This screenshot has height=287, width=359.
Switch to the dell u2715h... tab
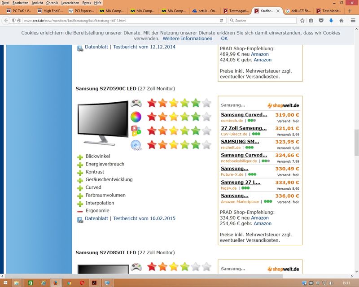click(x=298, y=11)
